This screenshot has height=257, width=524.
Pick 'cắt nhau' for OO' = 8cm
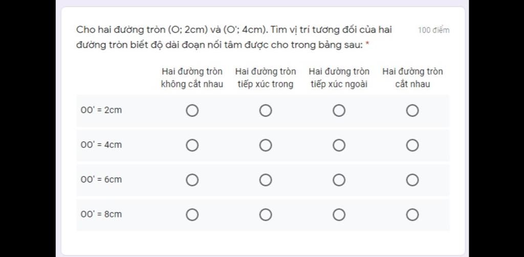tap(412, 215)
